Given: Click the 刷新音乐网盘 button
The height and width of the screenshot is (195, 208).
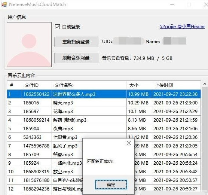Looking at the screenshot, I should pyautogui.click(x=76, y=58).
